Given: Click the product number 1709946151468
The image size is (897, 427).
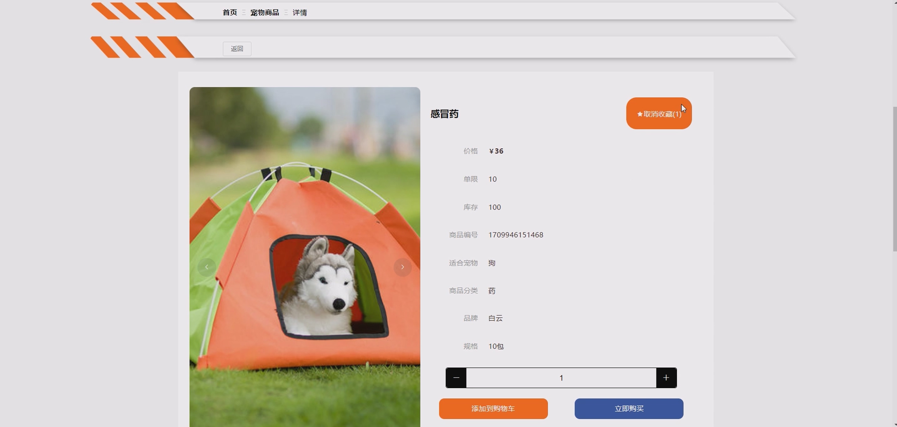Looking at the screenshot, I should 515,235.
